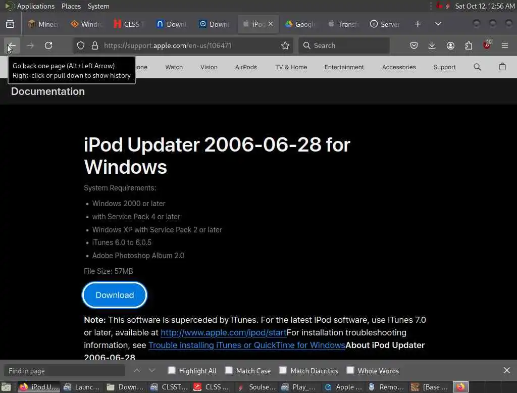
Task: Open a new tab with plus
Action: click(418, 24)
